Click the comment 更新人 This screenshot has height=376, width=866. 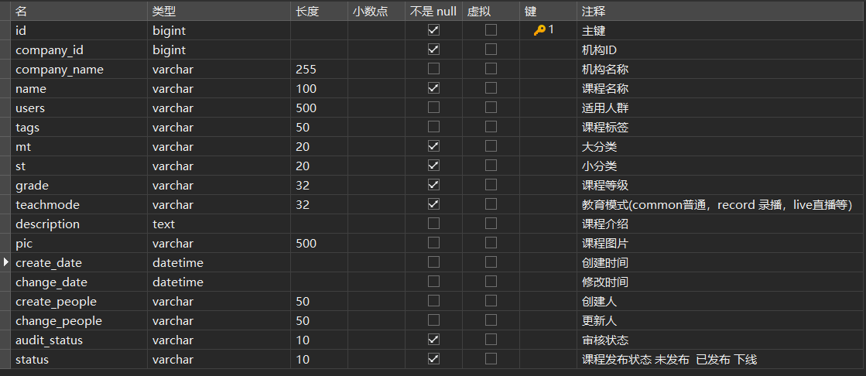point(599,321)
